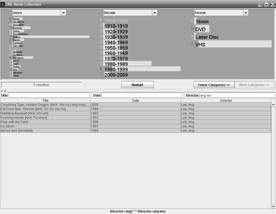This screenshot has height=214, width=276.
Task: Click the 2000 date cell
Action: (x=135, y=105)
